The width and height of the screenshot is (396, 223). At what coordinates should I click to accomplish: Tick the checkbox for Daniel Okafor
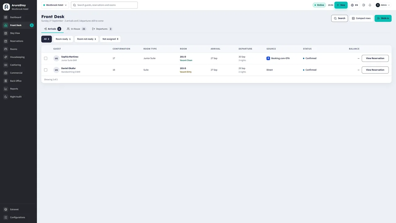pos(46,70)
